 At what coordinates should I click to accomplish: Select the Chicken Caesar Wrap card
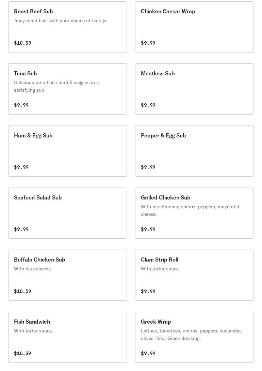click(194, 27)
